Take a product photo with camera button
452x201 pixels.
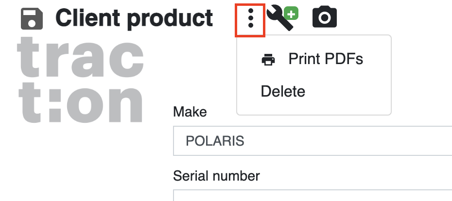click(x=325, y=17)
